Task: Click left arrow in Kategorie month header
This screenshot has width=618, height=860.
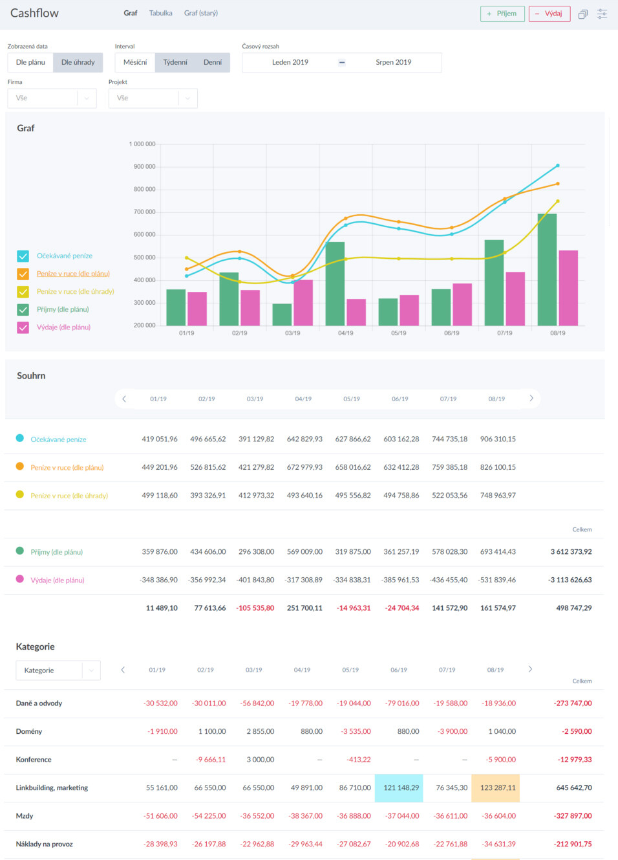Action: coord(123,670)
